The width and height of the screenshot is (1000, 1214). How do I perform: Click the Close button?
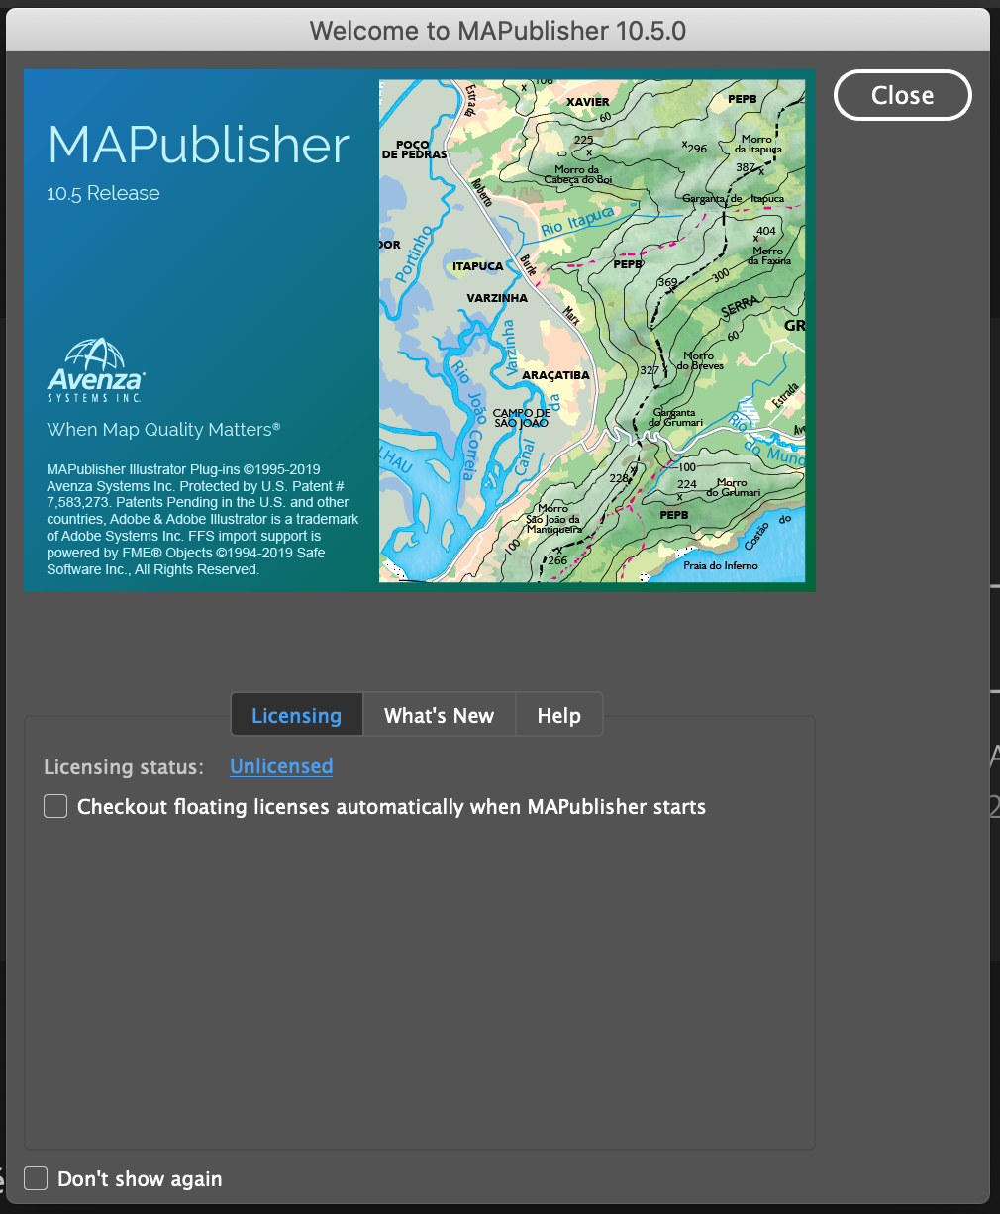(x=902, y=95)
